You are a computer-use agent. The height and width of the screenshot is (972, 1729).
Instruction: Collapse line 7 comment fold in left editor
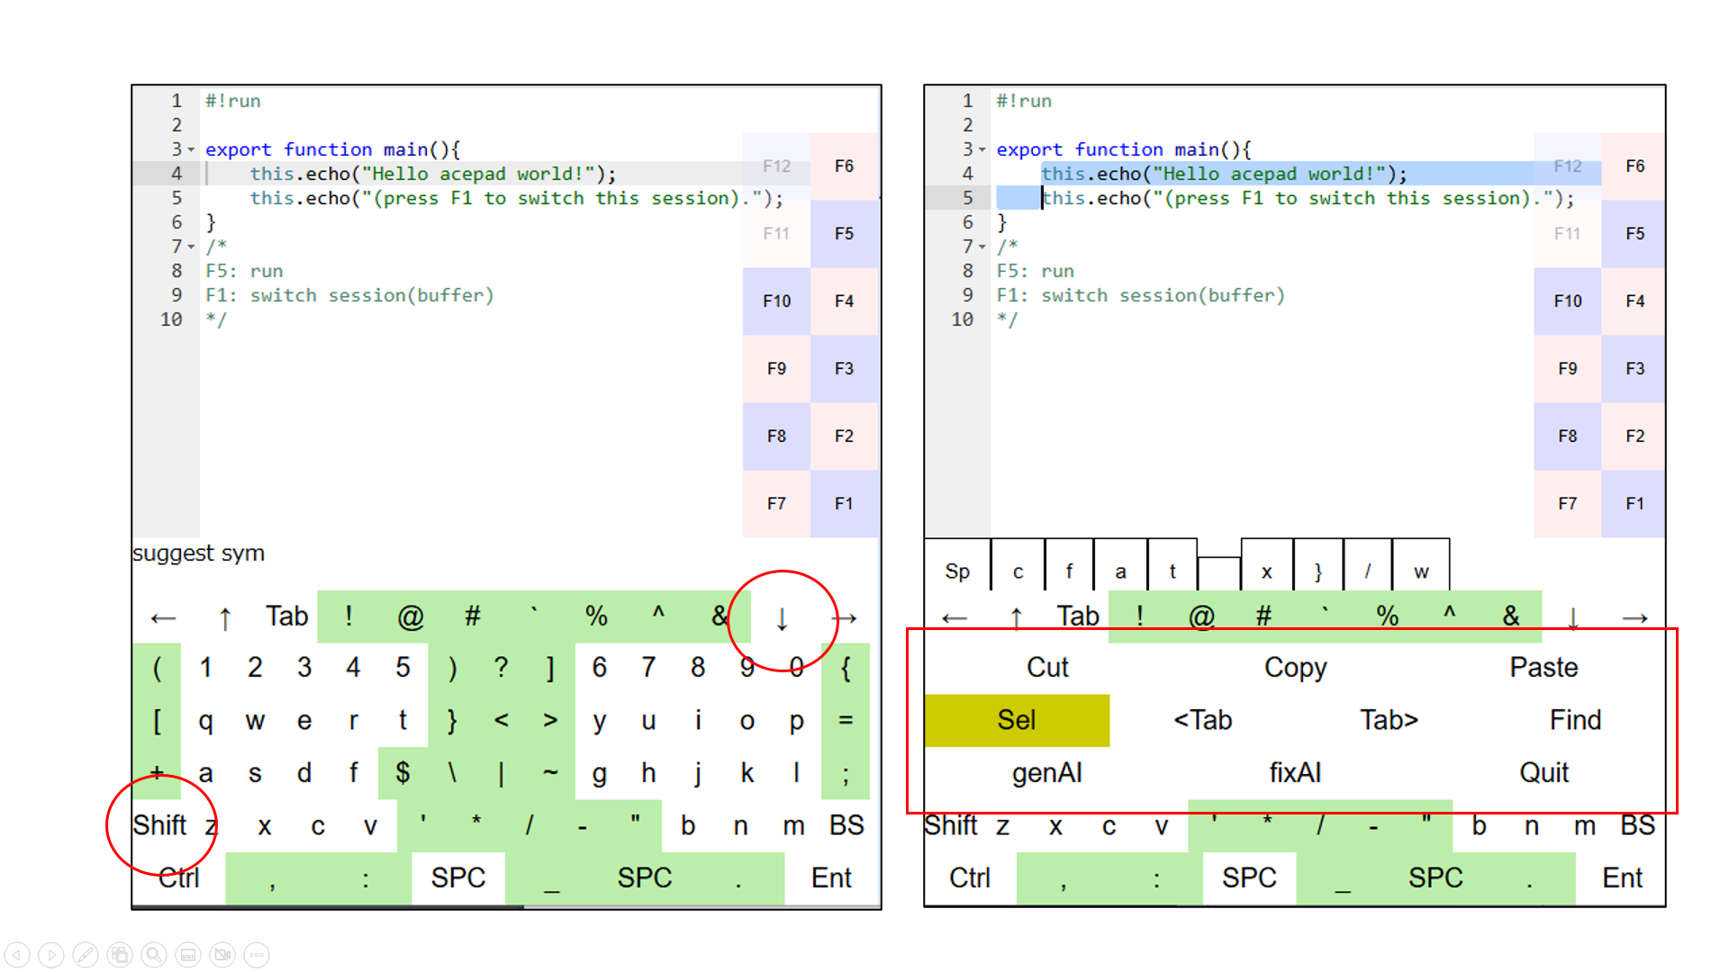191,247
